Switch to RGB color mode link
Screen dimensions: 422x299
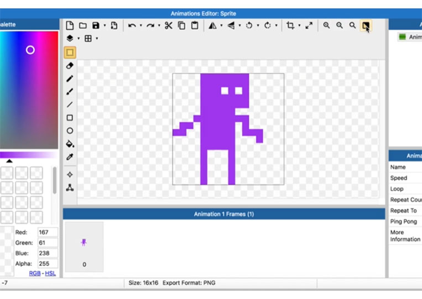pos(35,274)
